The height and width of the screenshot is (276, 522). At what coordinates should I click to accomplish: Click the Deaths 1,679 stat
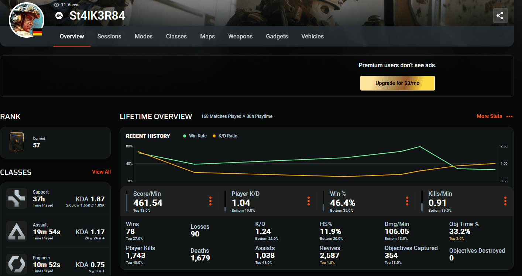pyautogui.click(x=200, y=254)
